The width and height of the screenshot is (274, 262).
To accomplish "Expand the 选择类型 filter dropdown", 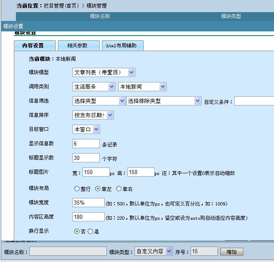I will click(x=99, y=101).
